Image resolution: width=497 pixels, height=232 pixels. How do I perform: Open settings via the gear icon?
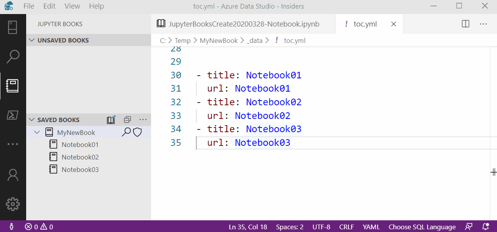coord(13,204)
